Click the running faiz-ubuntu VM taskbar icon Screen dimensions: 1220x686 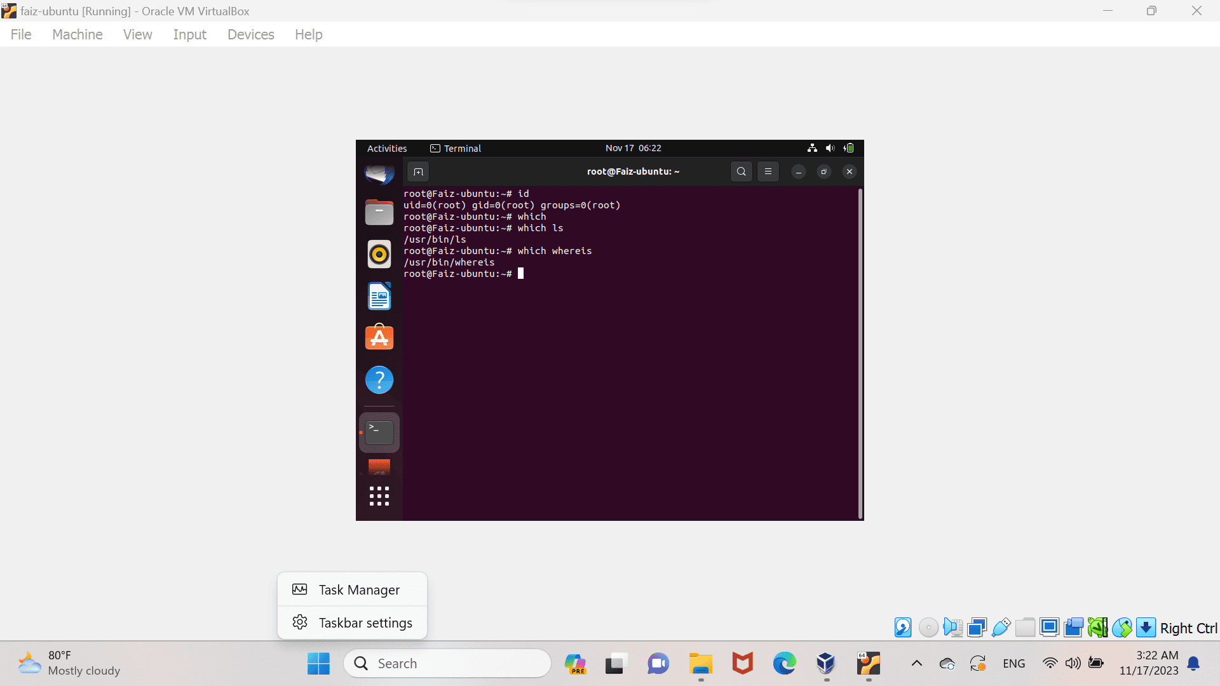[868, 664]
